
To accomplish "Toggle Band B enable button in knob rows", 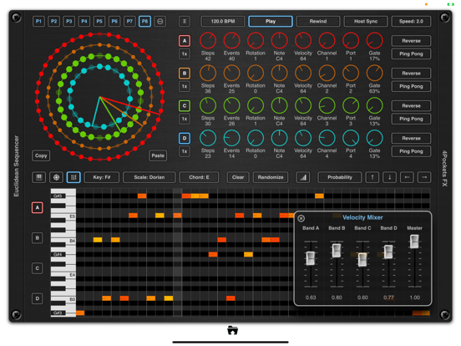I will (185, 74).
